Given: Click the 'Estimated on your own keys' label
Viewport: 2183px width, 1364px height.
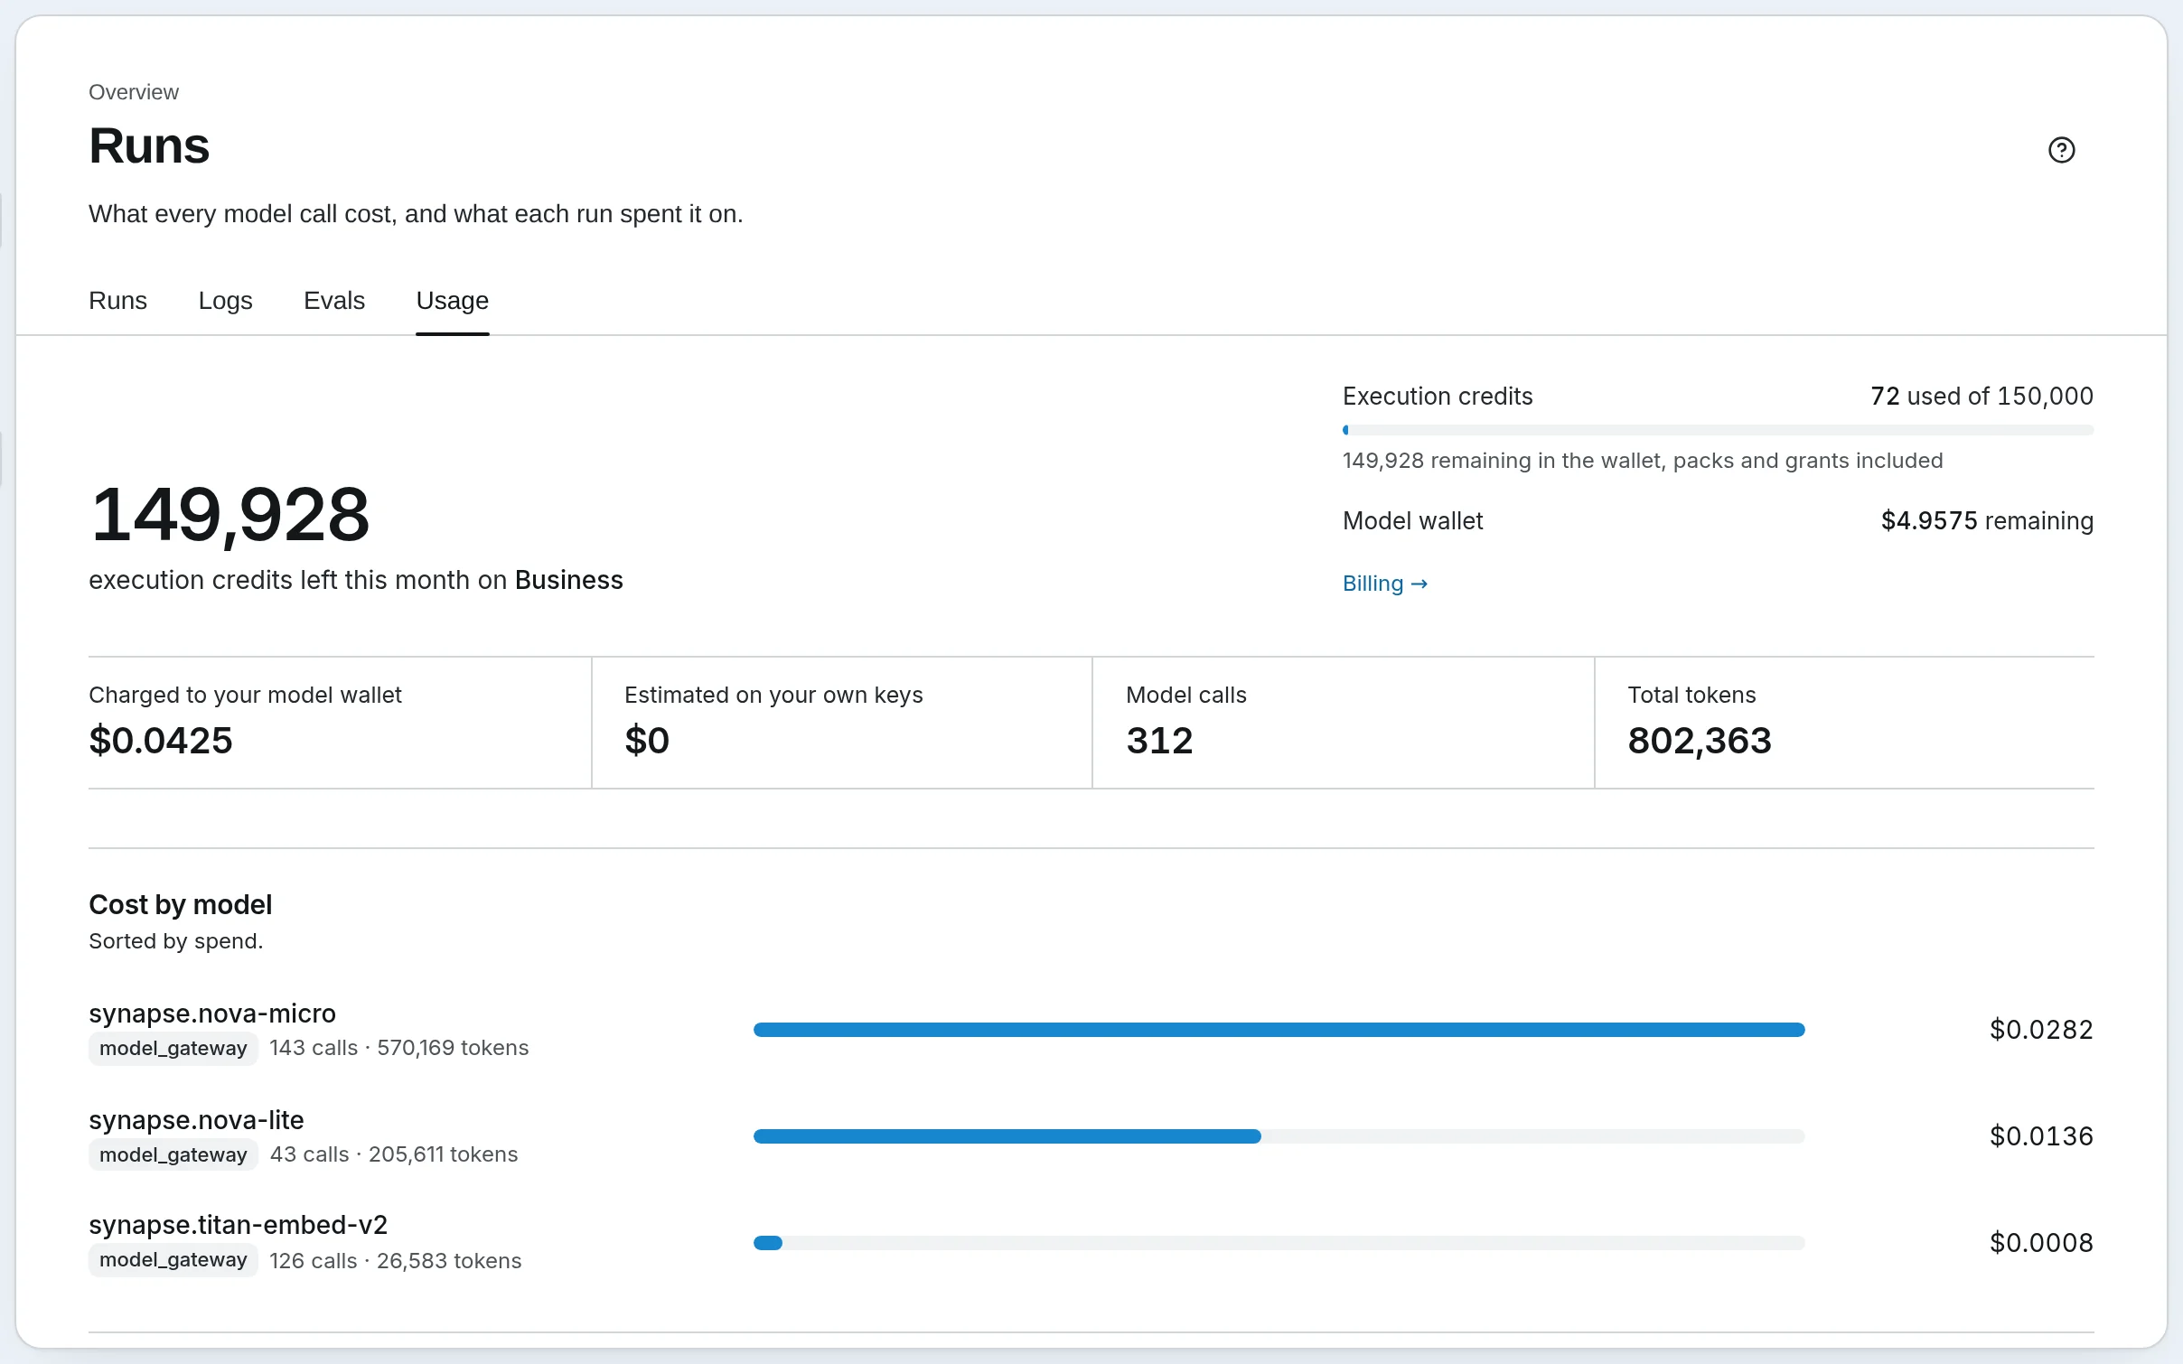Looking at the screenshot, I should click(773, 695).
